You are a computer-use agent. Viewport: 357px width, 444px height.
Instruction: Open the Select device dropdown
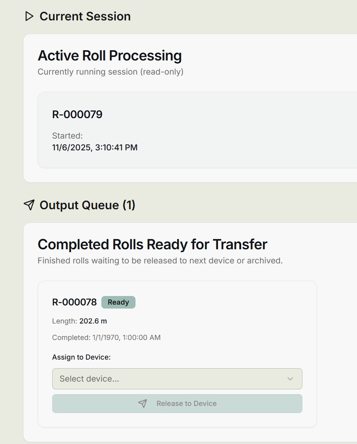(x=177, y=379)
